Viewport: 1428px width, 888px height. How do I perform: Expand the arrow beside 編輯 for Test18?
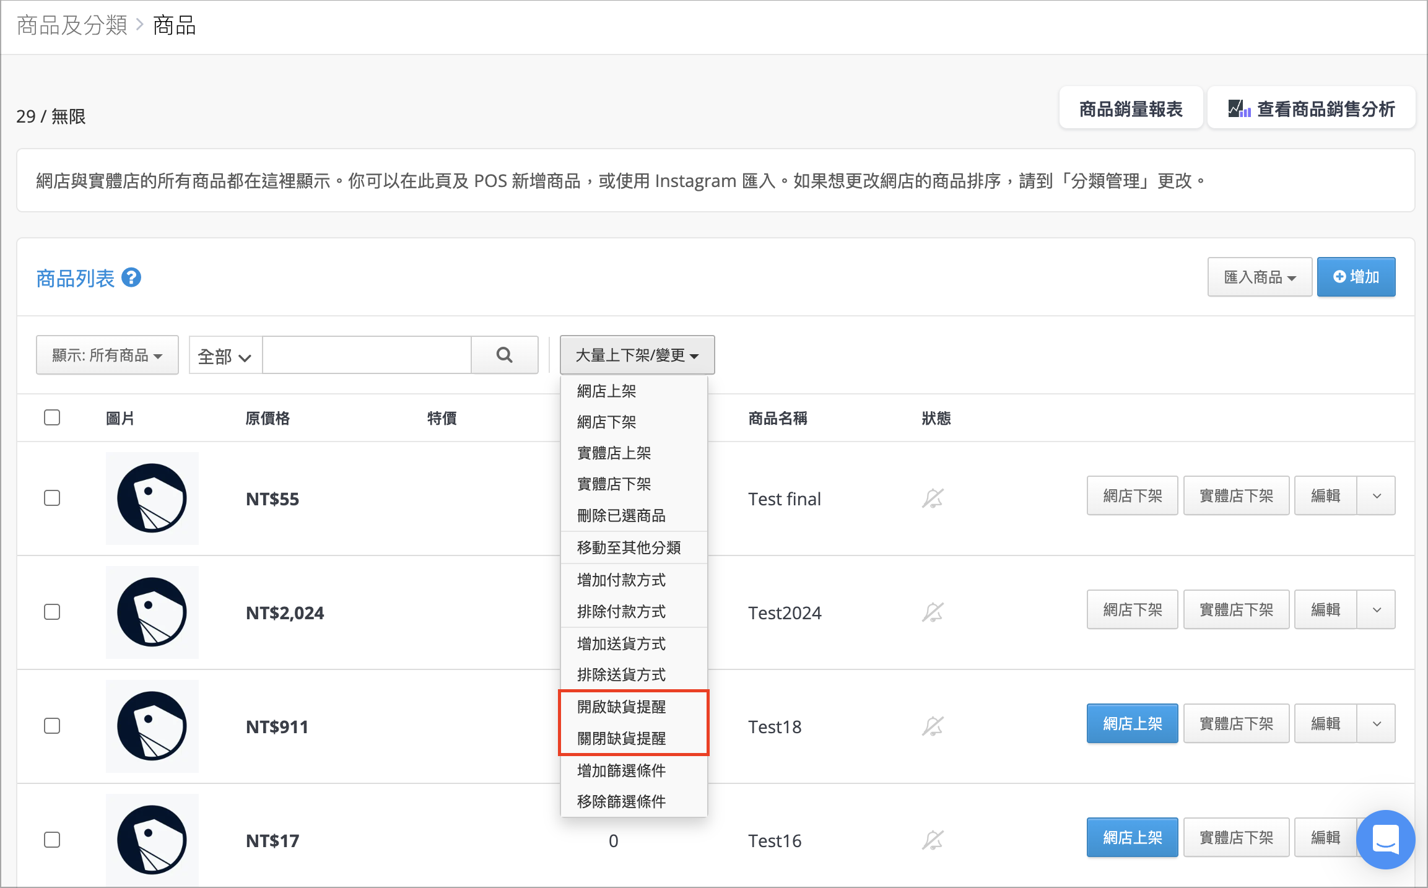click(x=1377, y=723)
